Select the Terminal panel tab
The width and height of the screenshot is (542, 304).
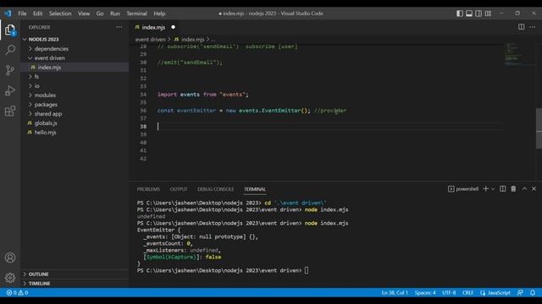tap(255, 189)
